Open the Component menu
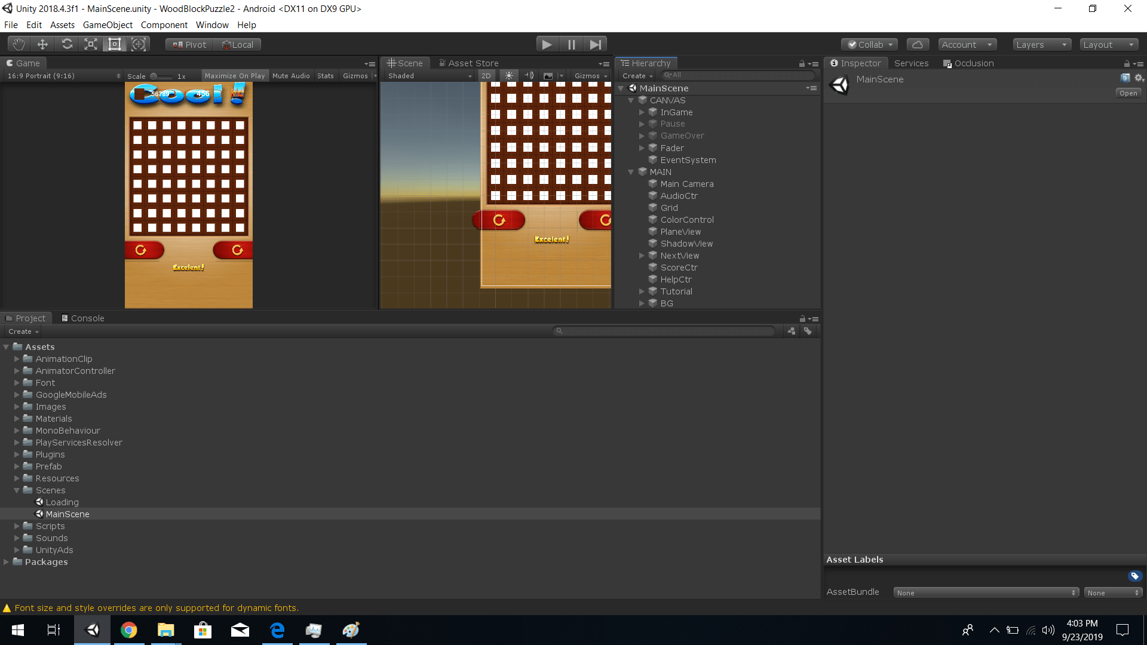The image size is (1147, 645). click(164, 25)
